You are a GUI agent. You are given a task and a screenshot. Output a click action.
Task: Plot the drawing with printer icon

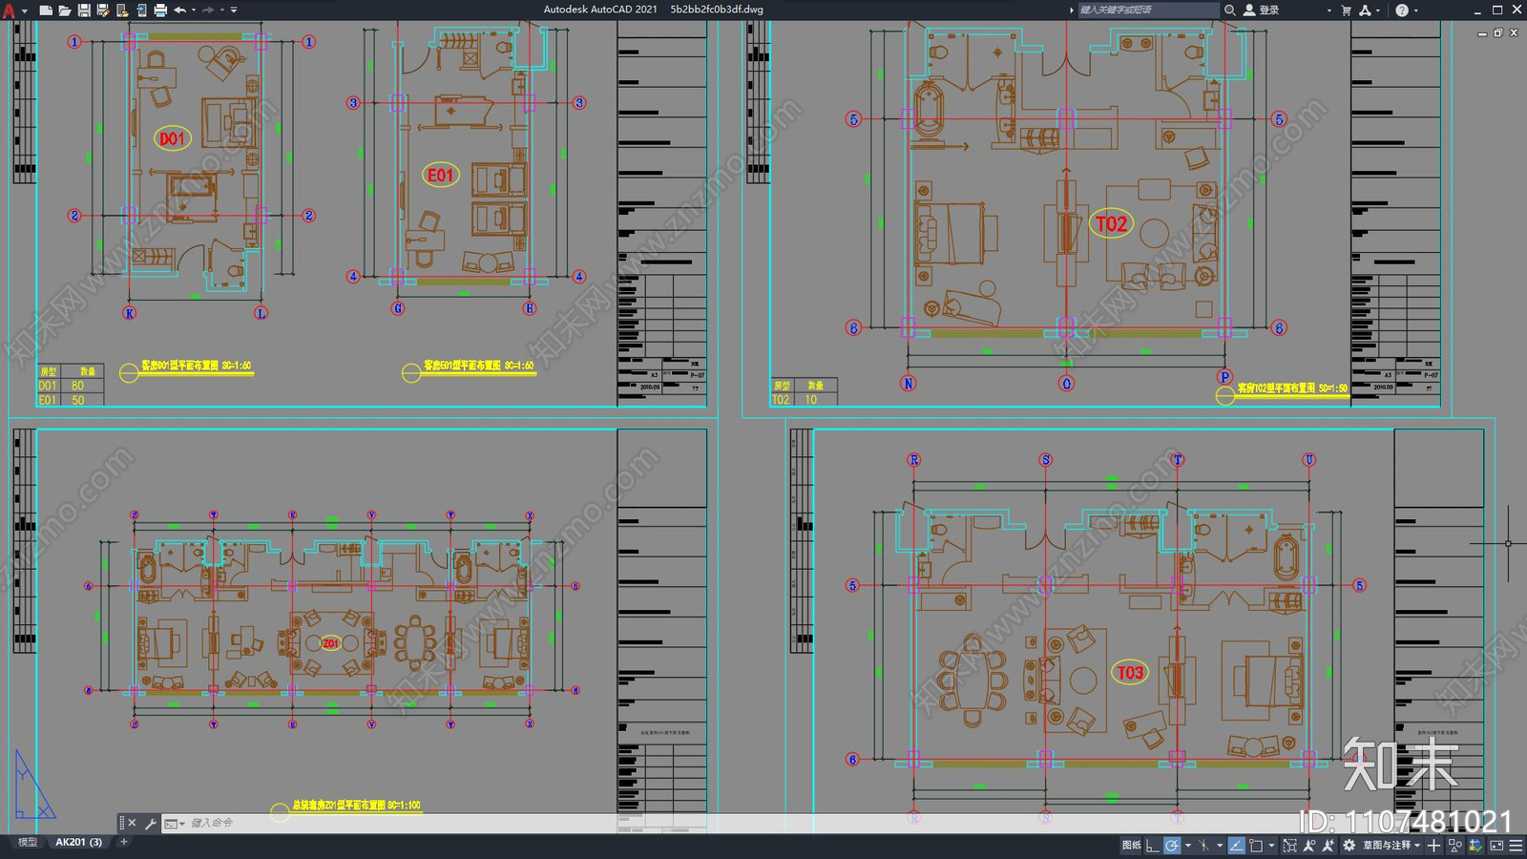(160, 10)
